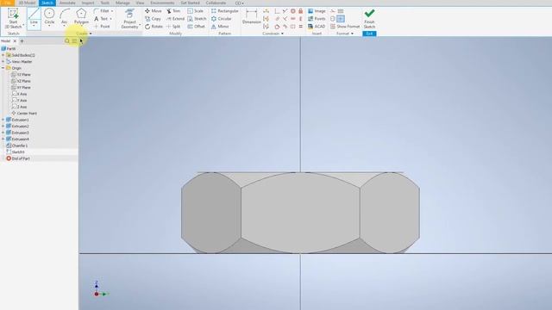Create a Circular pattern
Screen dimensions: 552x310
[x=221, y=19]
